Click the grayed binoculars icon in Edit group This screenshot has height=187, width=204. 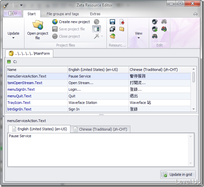click(164, 22)
